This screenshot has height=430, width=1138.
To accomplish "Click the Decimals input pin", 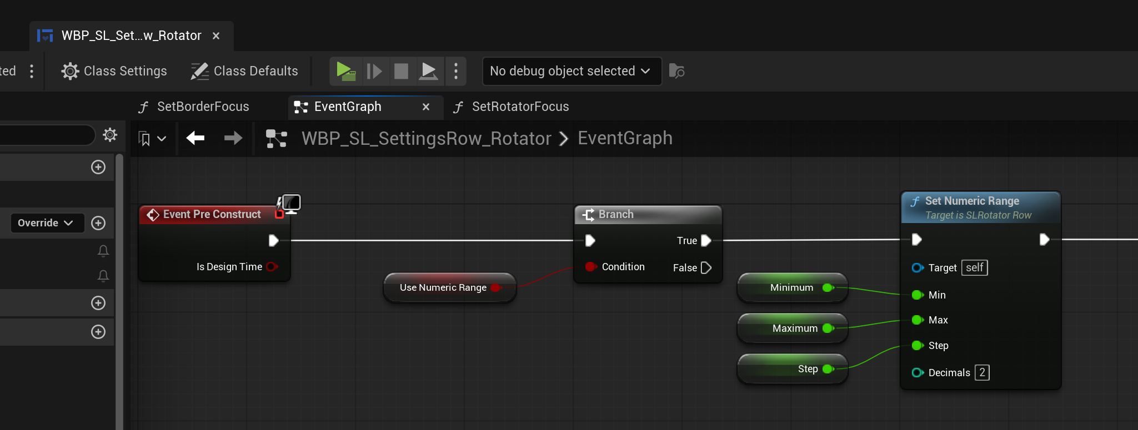I will point(917,372).
